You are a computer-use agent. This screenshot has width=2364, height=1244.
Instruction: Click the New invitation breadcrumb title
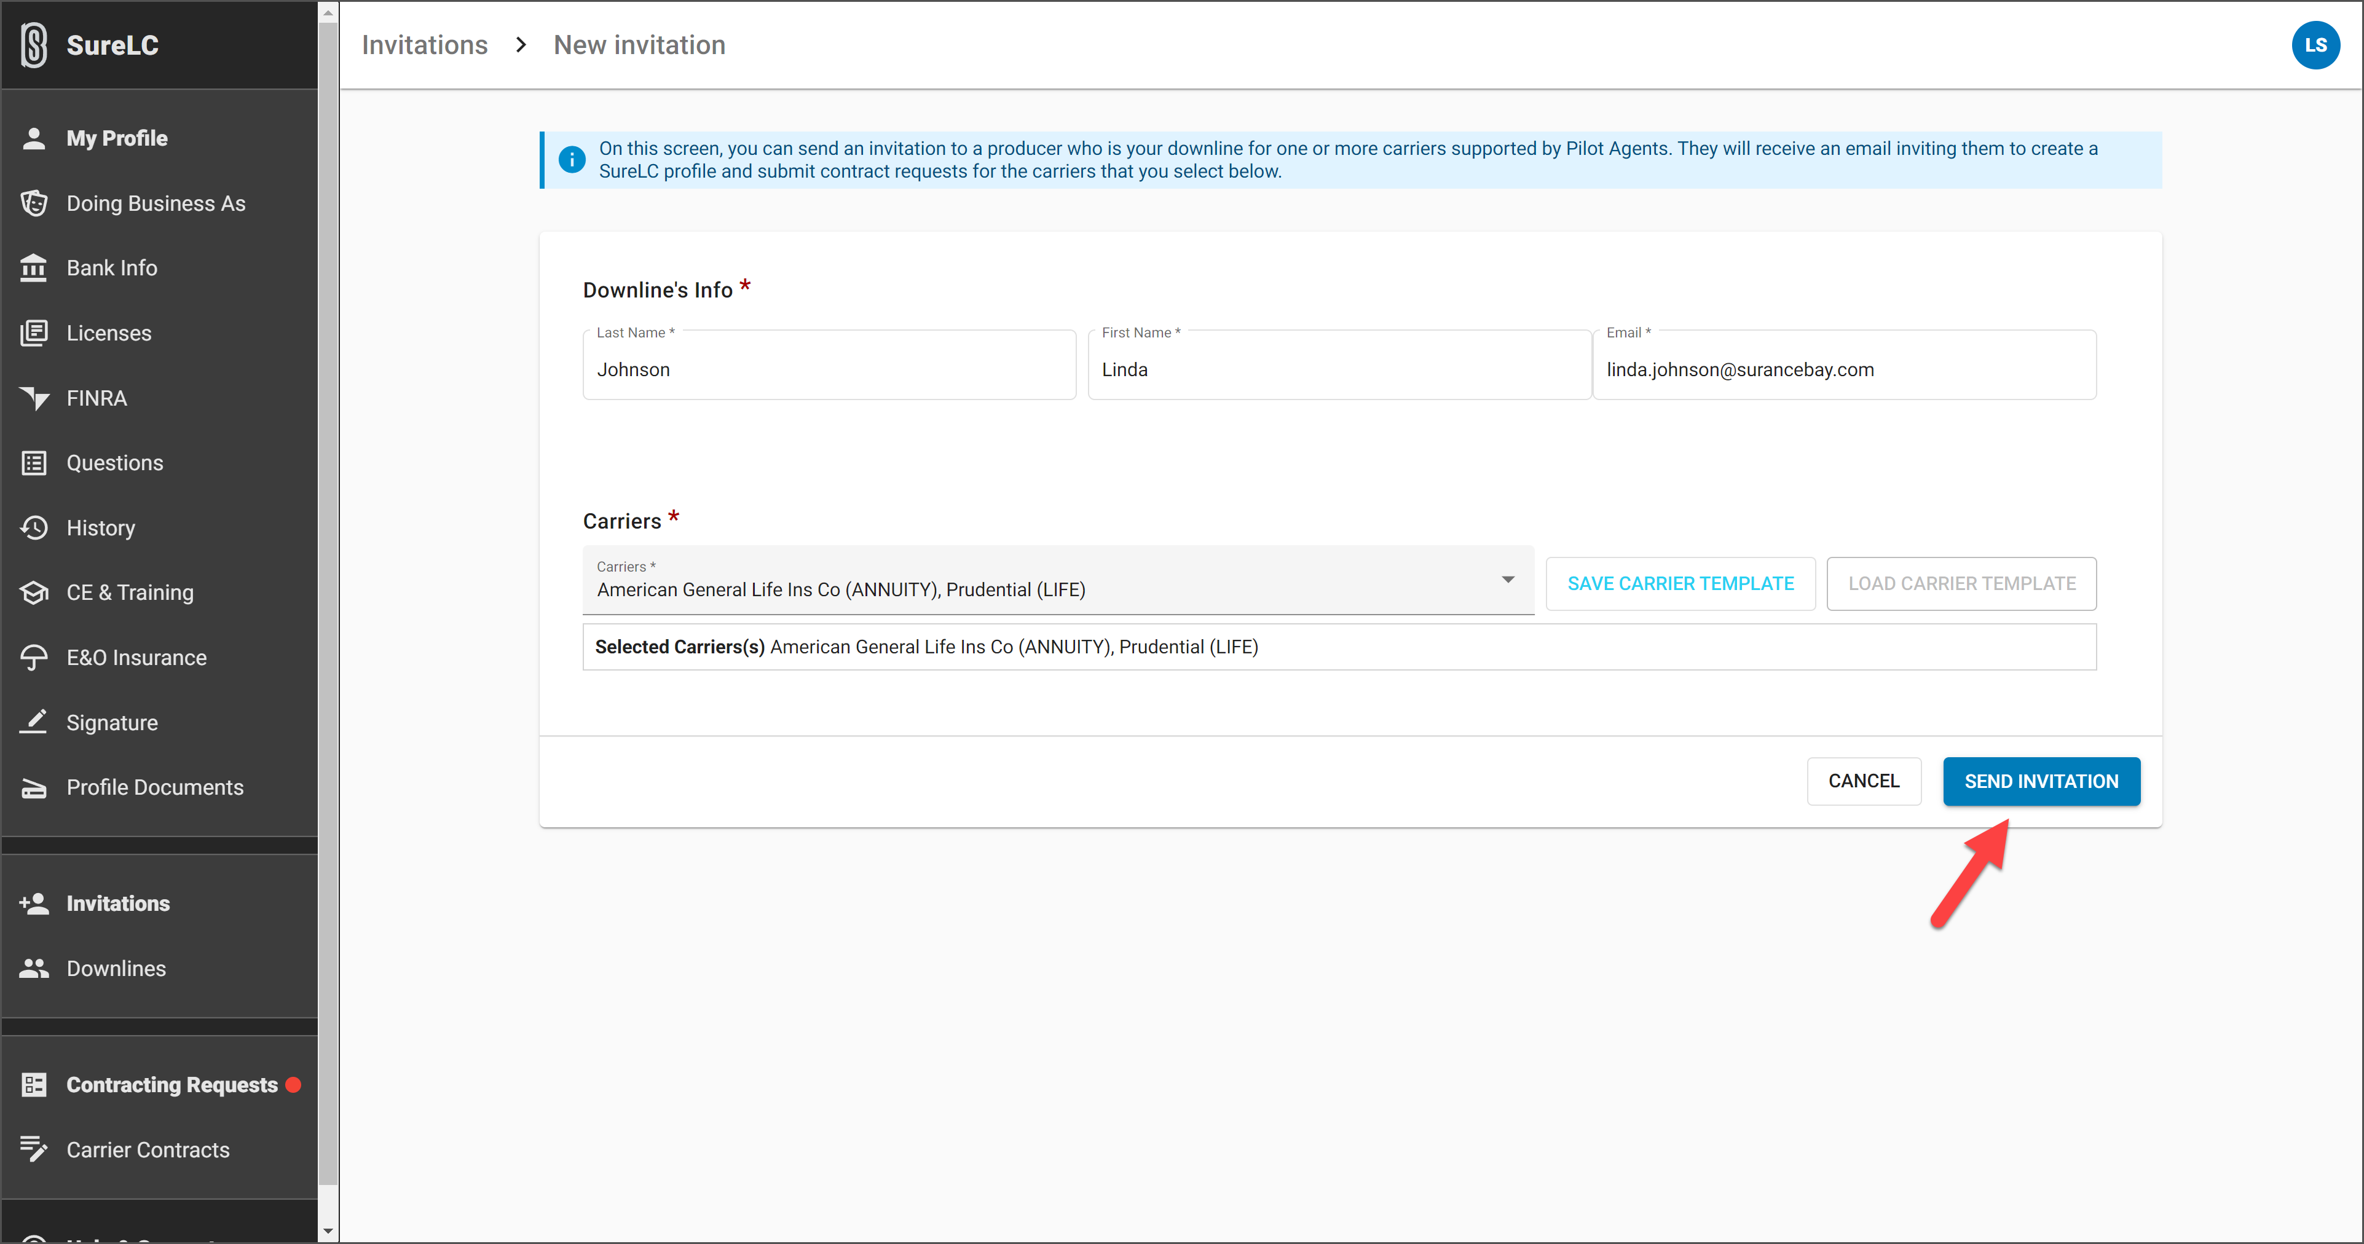(x=639, y=45)
